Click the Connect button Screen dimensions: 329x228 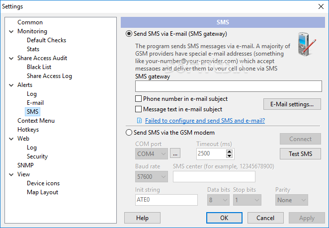[x=300, y=139]
